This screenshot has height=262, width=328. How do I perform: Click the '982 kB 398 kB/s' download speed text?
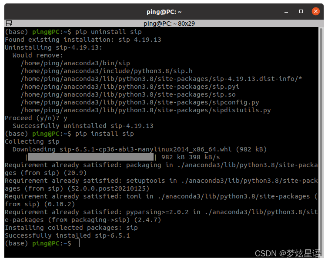tap(191, 157)
